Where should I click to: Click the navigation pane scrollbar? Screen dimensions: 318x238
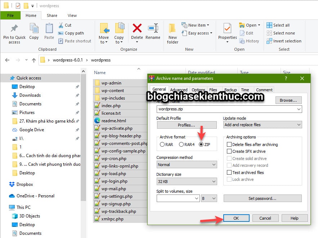83,138
